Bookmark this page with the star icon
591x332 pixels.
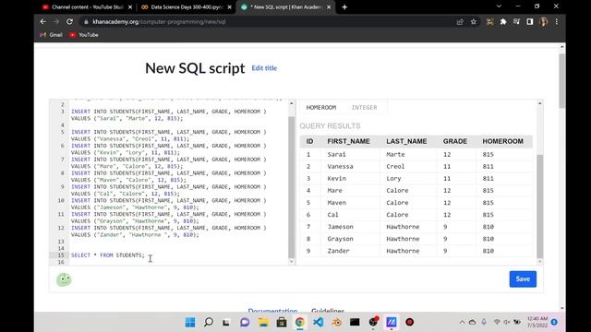click(474, 22)
